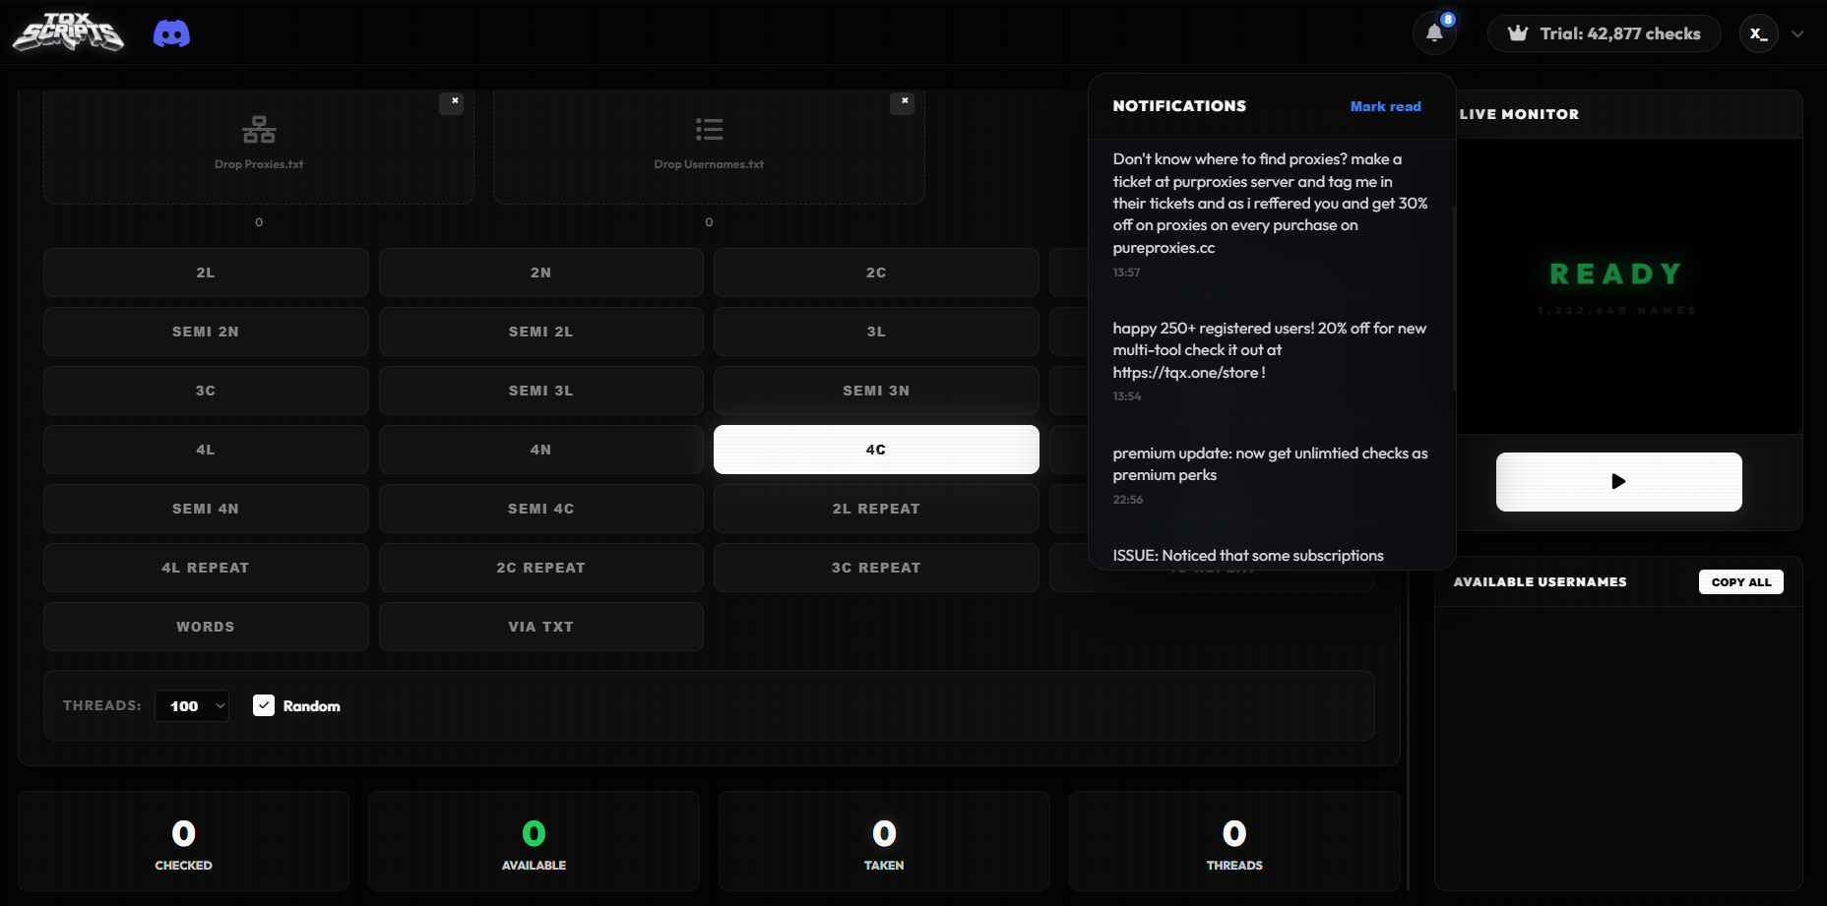Select the VIA TXT mode

[540, 627]
